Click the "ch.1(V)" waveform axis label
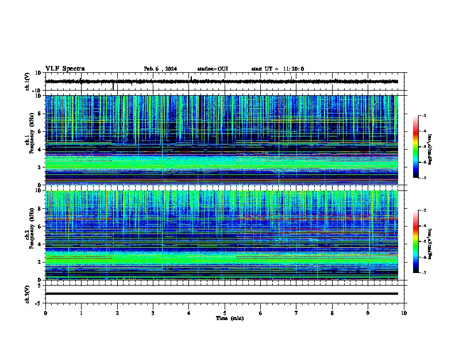The height and width of the screenshot is (351, 455). click(x=27, y=81)
